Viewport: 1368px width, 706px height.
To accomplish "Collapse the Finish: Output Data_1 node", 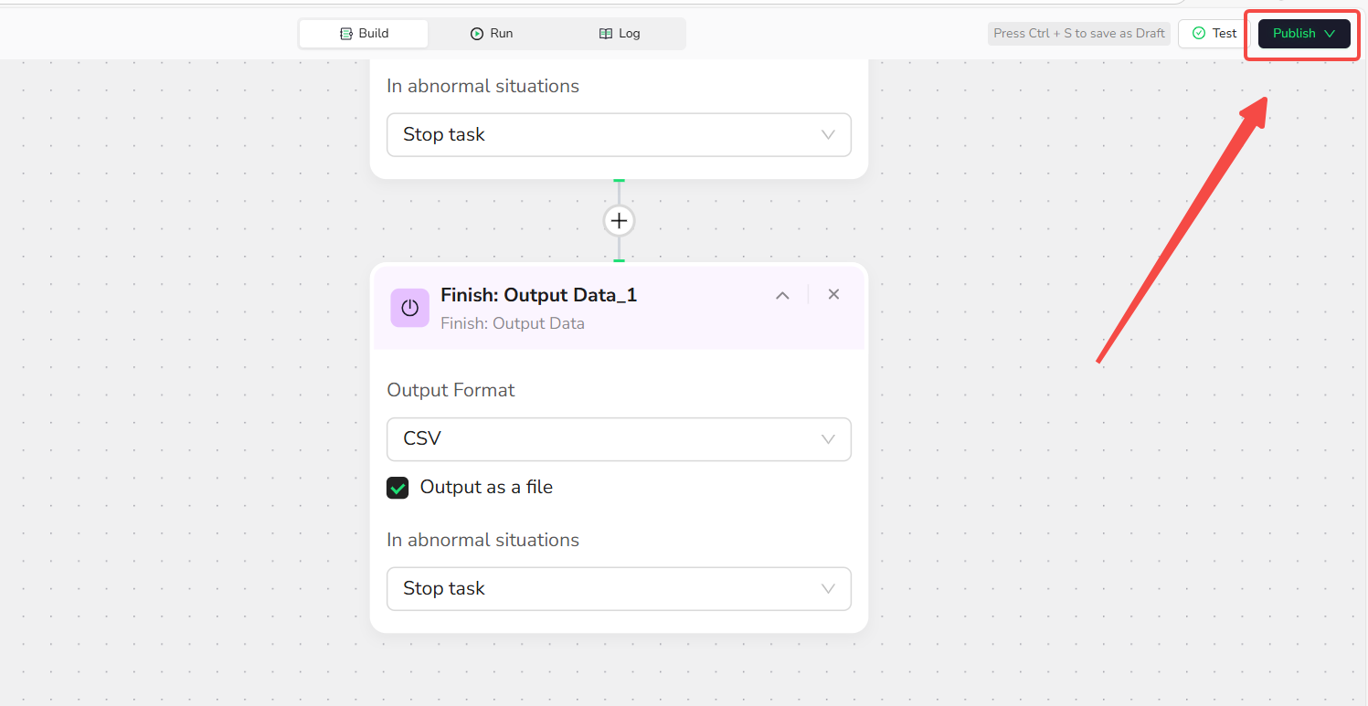I will 782,295.
